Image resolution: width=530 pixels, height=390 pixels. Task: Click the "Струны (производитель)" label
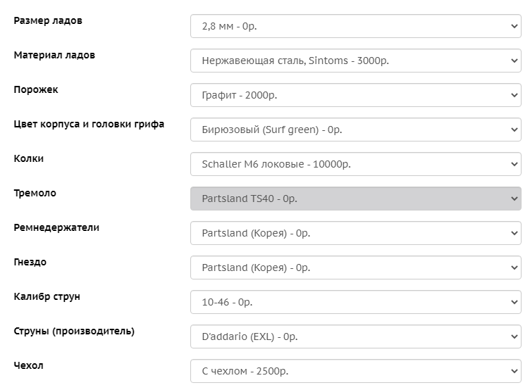coord(74,331)
